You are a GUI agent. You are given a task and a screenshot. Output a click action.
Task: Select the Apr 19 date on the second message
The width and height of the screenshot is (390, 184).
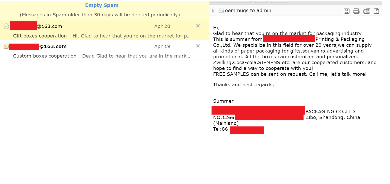(x=162, y=46)
